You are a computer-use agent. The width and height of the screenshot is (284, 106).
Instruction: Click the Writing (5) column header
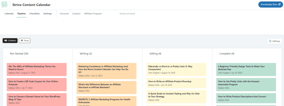(86, 53)
